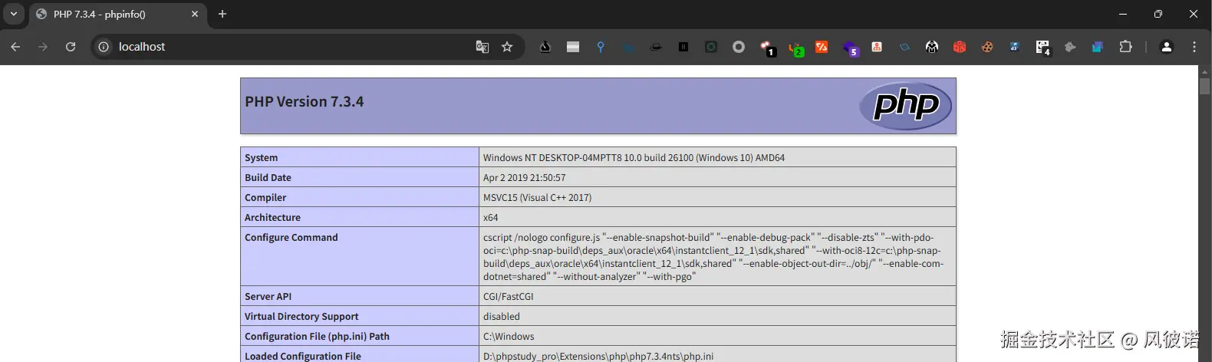
Task: Click the grey striped rectangle extension
Action: [573, 47]
